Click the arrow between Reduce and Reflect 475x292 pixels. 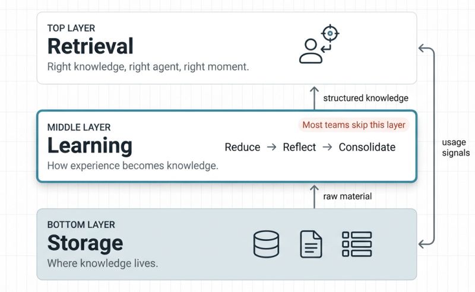point(271,147)
